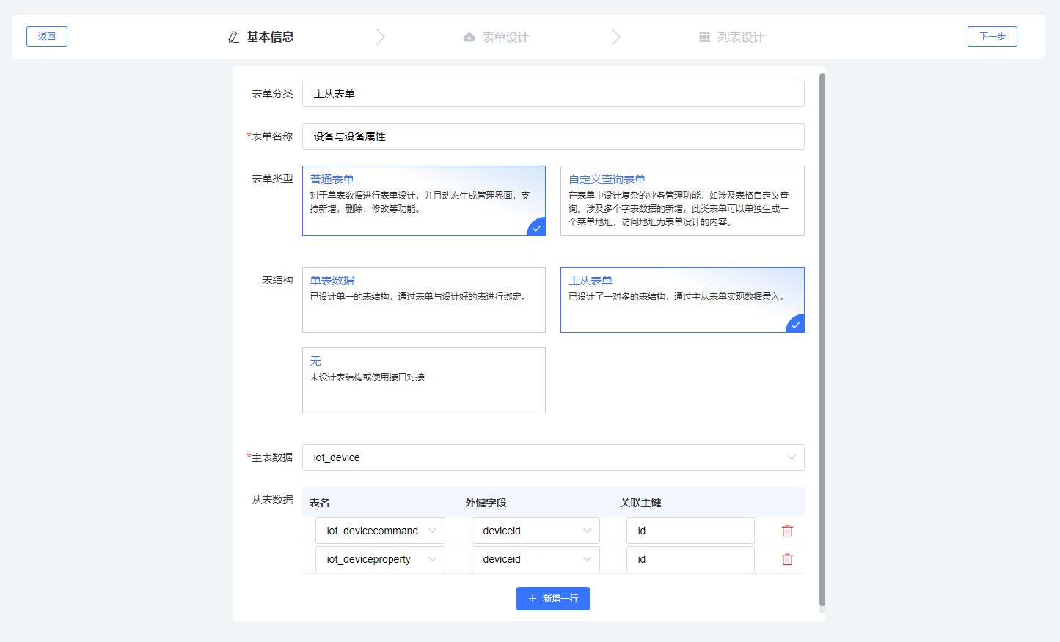The height and width of the screenshot is (642, 1060).
Task: Open the foreign key dropdown in iot_devicecommand row
Action: (536, 531)
